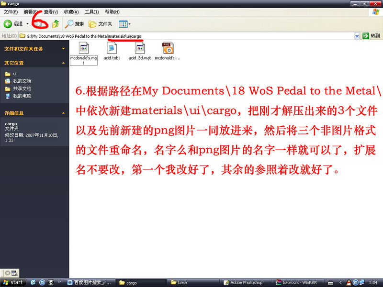Expand the address bar dropdown arrow
Screen dimensions: 383x287
pos(357,36)
